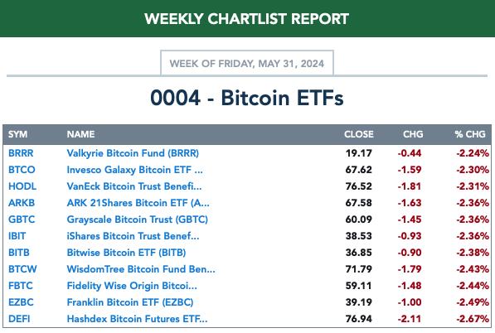Click the HODL symbol link
495x333 pixels.
[x=22, y=186]
